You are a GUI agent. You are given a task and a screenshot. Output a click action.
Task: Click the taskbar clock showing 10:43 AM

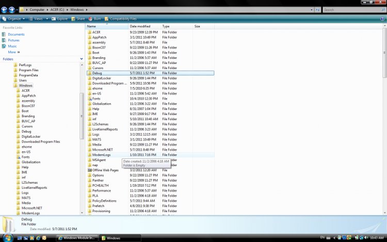(x=377, y=238)
